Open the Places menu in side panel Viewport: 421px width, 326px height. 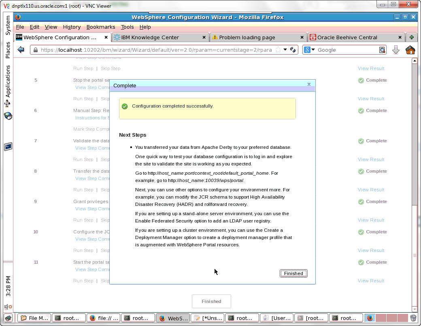(8, 50)
